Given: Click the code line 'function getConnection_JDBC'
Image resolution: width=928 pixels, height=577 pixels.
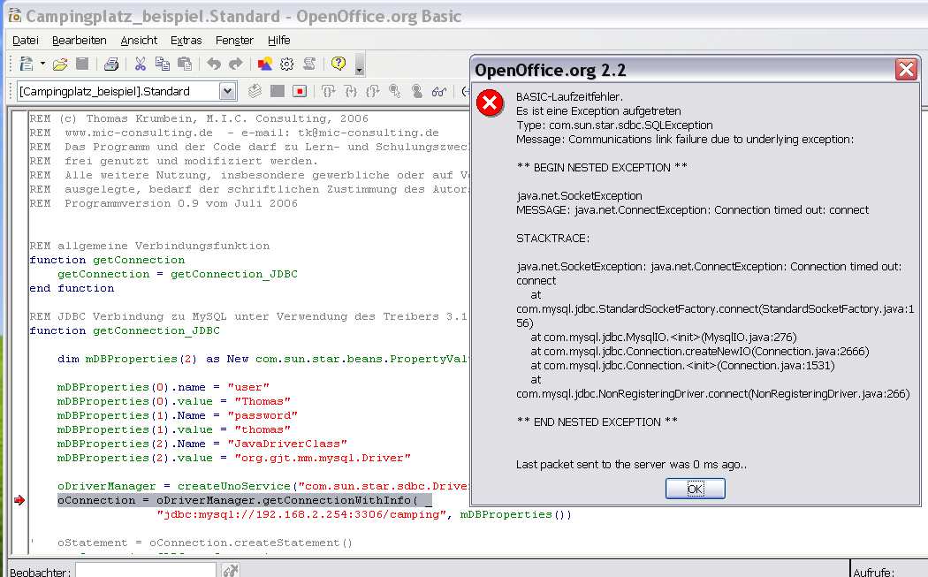Looking at the screenshot, I should (x=125, y=330).
